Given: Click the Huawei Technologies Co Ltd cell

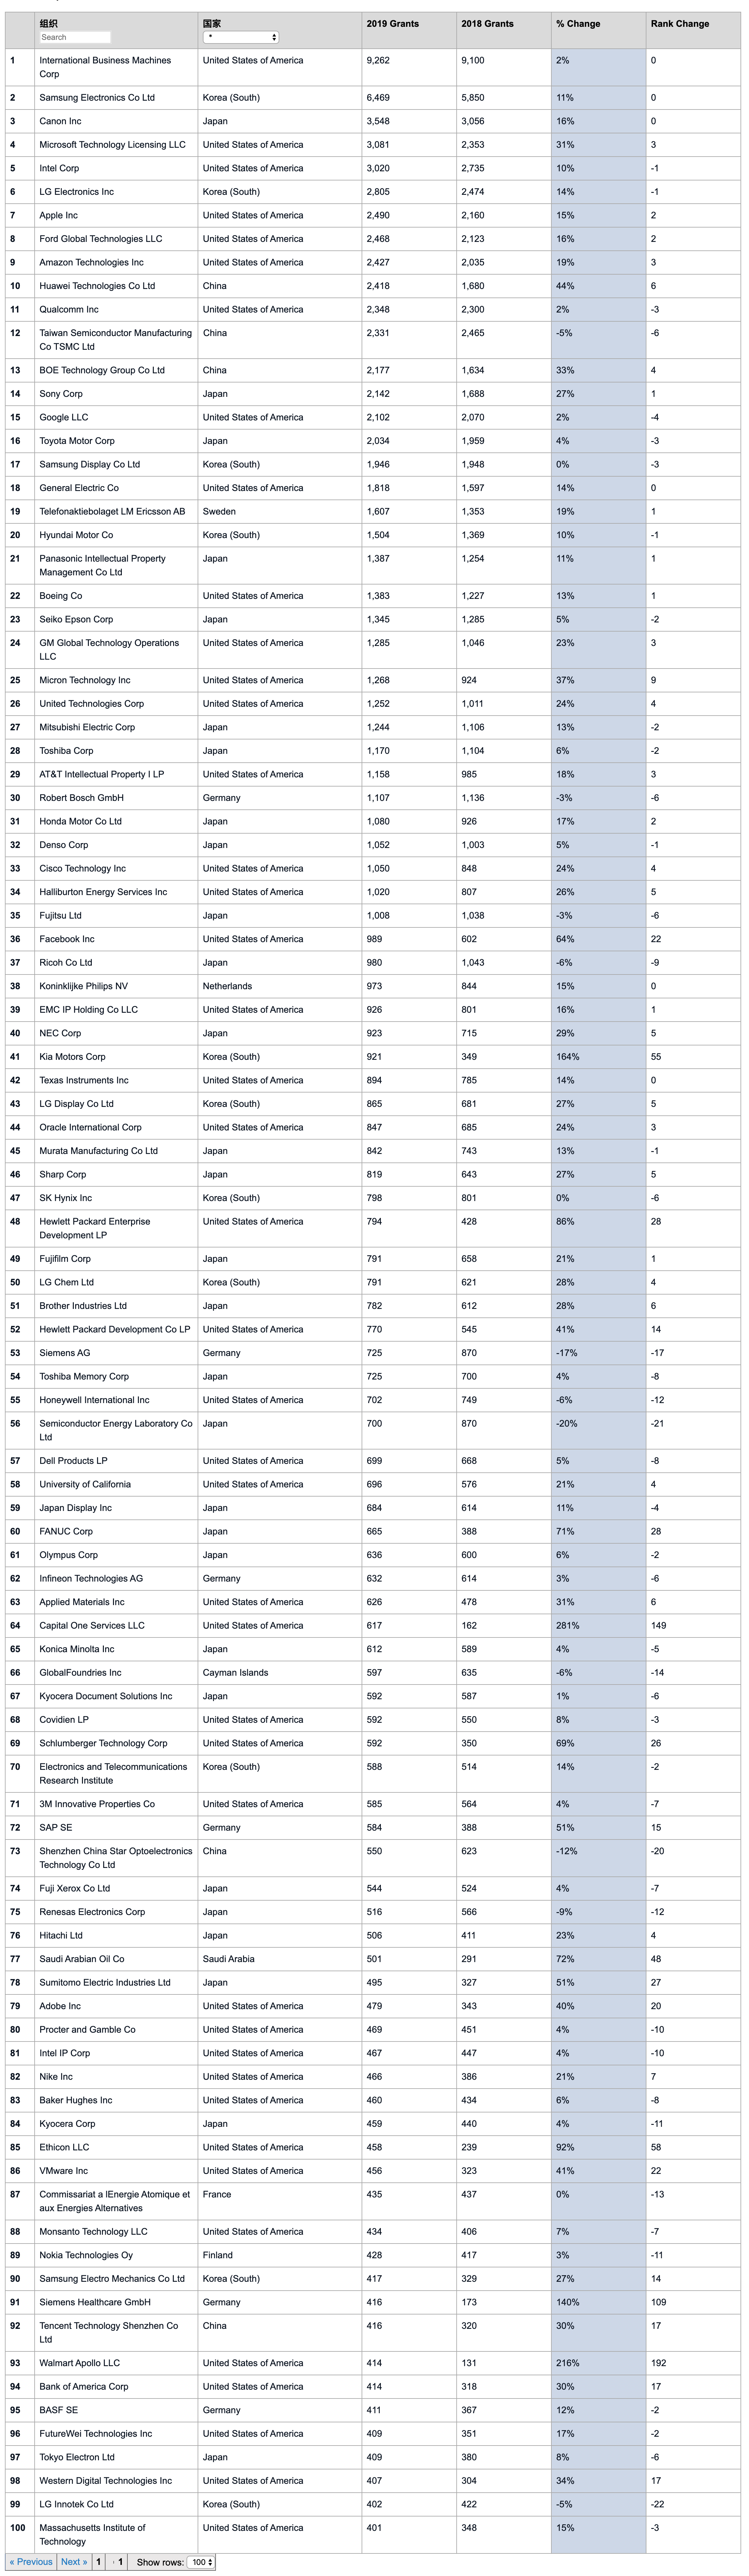Looking at the screenshot, I should 97,286.
